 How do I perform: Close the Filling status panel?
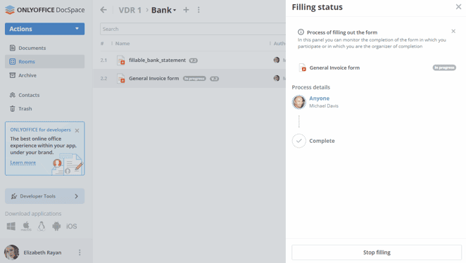coord(458,7)
